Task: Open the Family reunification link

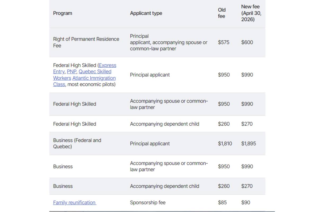Action: click(75, 202)
